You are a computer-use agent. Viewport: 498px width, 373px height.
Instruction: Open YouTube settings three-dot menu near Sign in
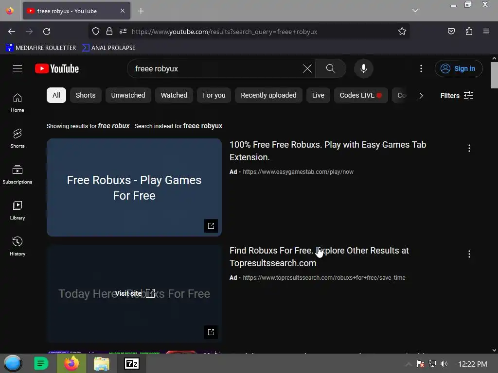[x=421, y=68]
